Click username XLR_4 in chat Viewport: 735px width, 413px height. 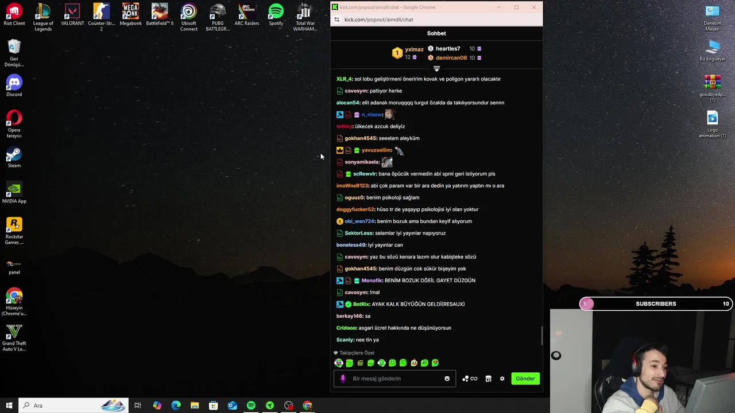[344, 79]
